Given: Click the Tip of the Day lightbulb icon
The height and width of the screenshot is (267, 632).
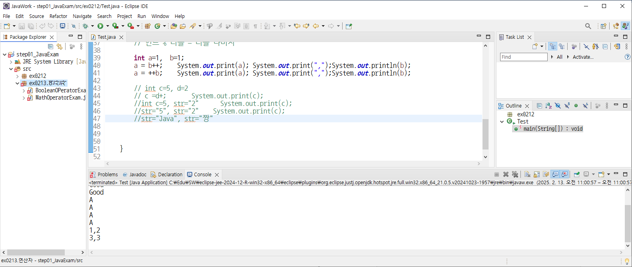Looking at the screenshot, I should click(x=627, y=261).
